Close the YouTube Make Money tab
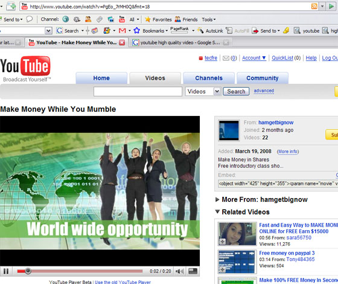338x284 pixels. click(122, 42)
